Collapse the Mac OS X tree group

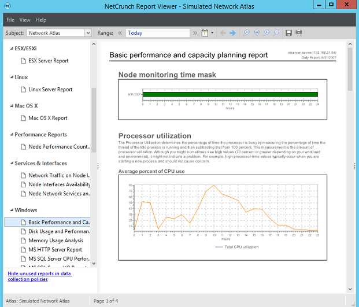pyautogui.click(x=12, y=106)
